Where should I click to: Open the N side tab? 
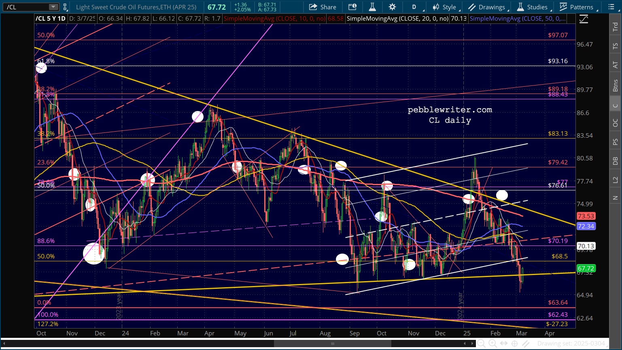615,198
